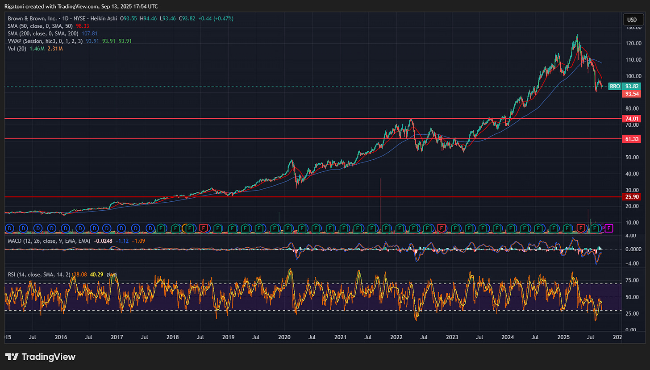The height and width of the screenshot is (370, 650).
Task: Click the −4.000 label on the MACD scale
Action: 632,263
